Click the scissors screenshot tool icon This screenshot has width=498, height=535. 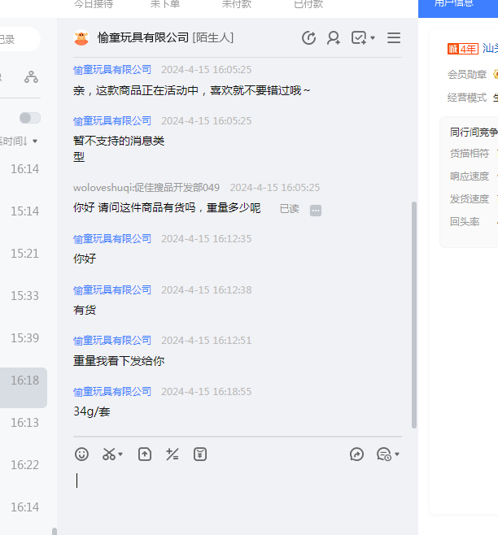tap(108, 455)
